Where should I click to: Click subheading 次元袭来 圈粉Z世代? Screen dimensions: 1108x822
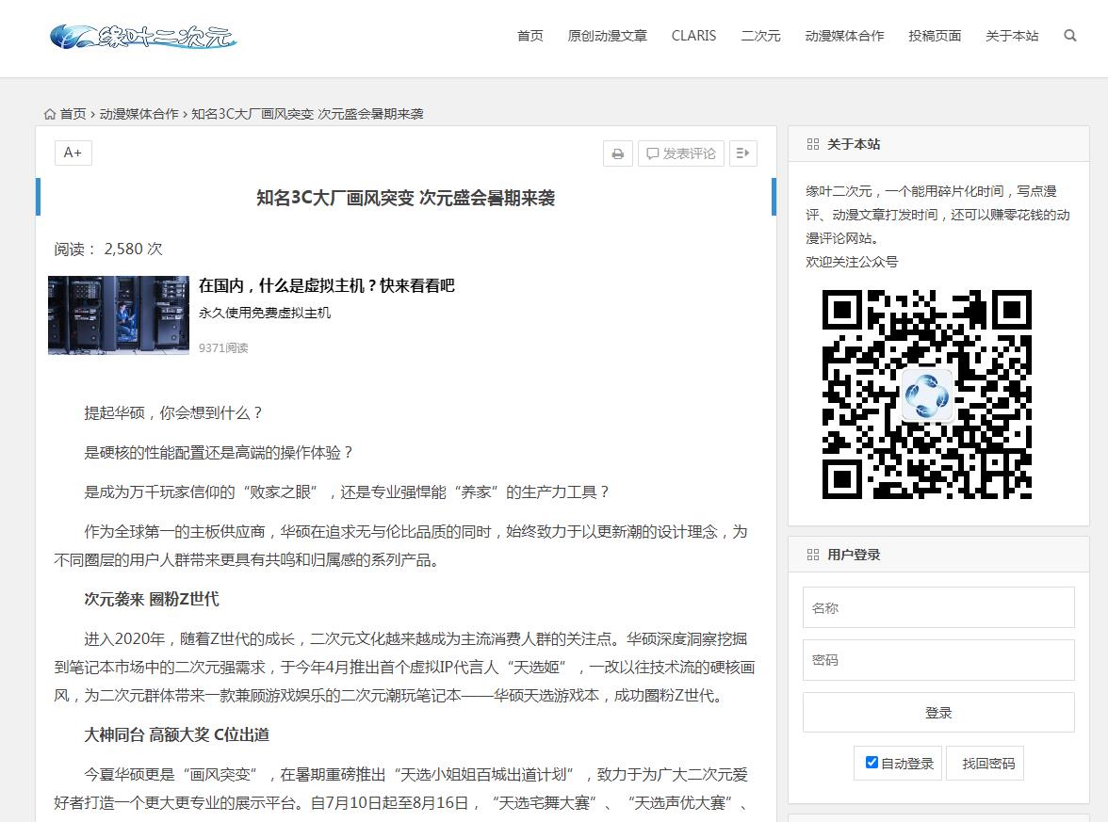(x=151, y=600)
